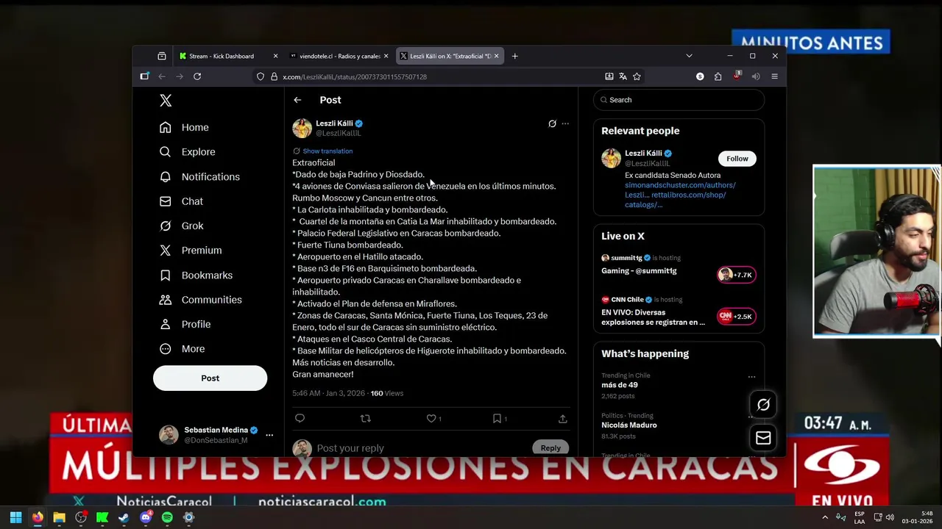Click the shield tracking protection icon
The image size is (942, 529).
pyautogui.click(x=261, y=76)
